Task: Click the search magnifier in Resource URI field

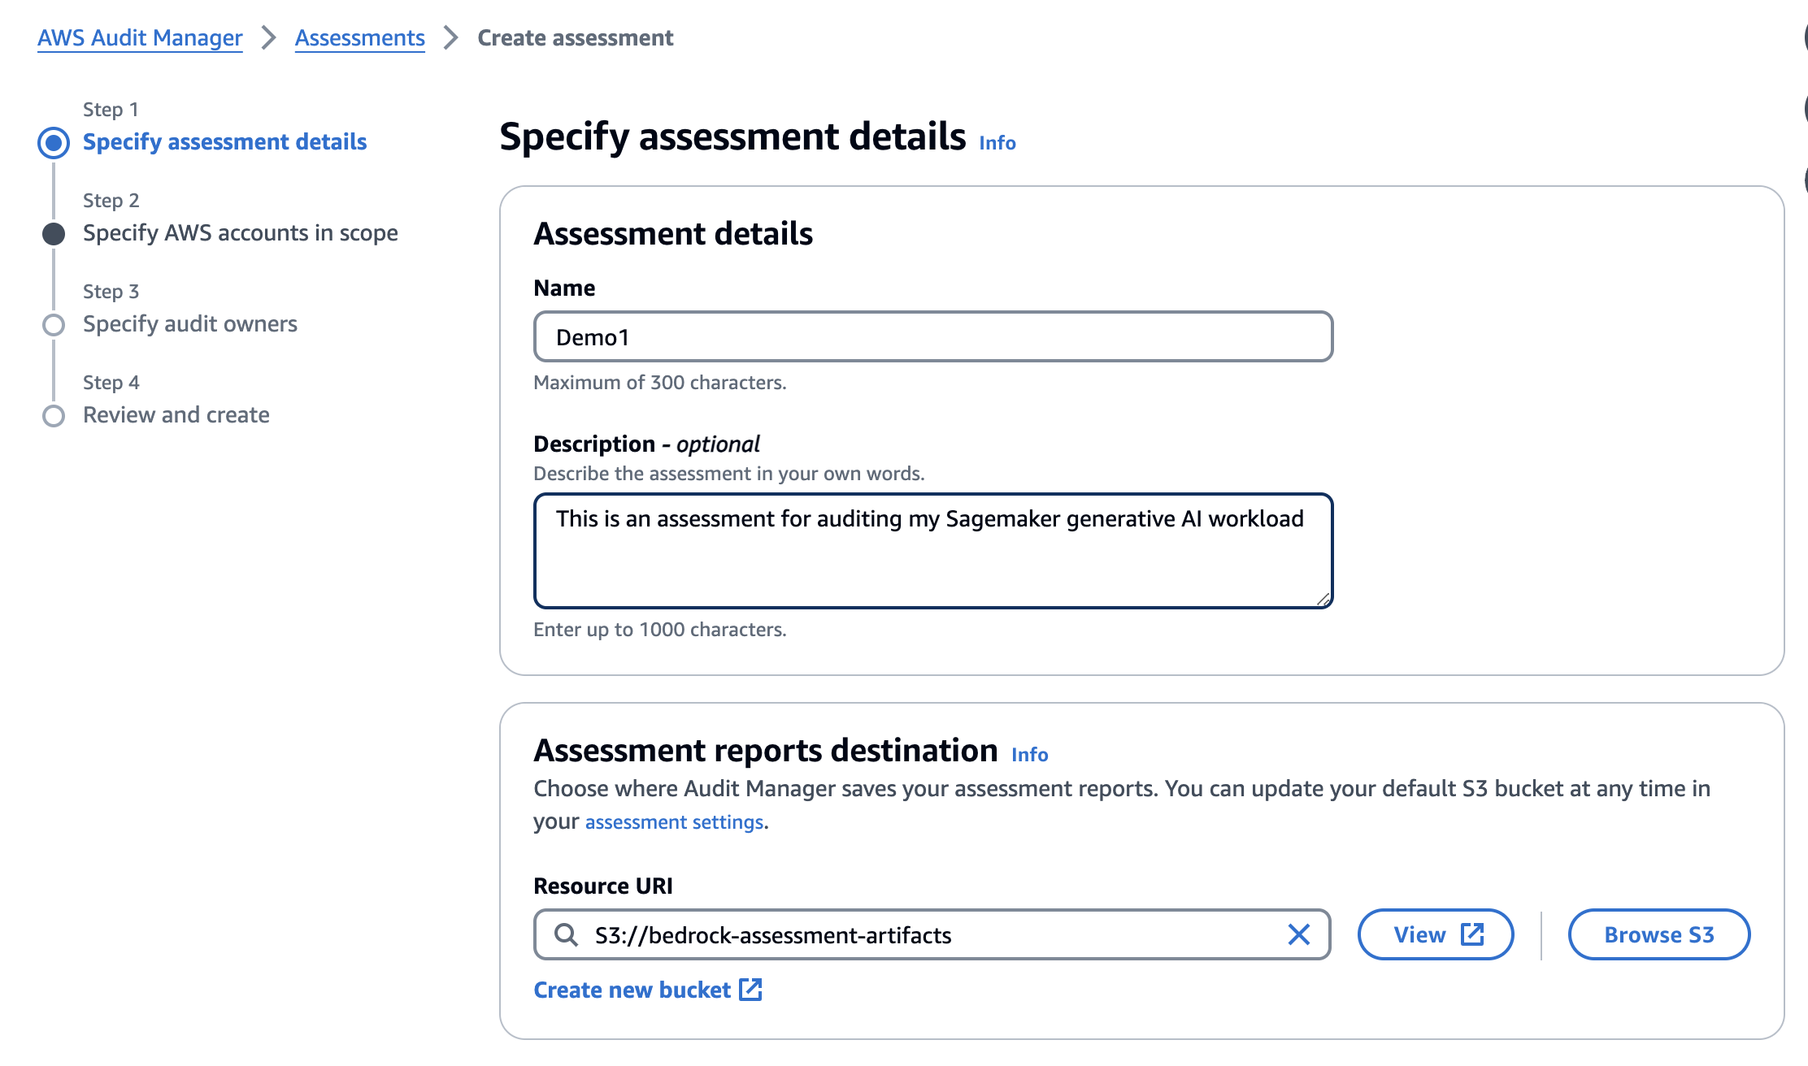Action: [564, 934]
